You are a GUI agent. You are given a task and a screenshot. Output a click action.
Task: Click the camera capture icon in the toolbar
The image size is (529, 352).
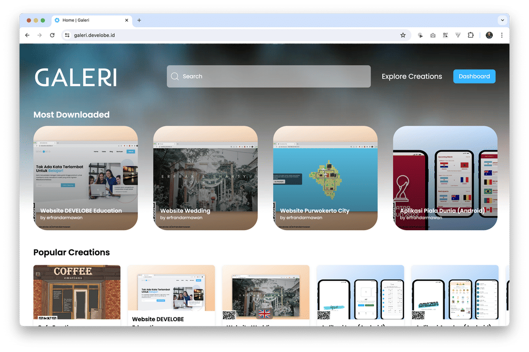(x=432, y=35)
